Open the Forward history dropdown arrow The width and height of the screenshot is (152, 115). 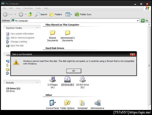point(26,14)
